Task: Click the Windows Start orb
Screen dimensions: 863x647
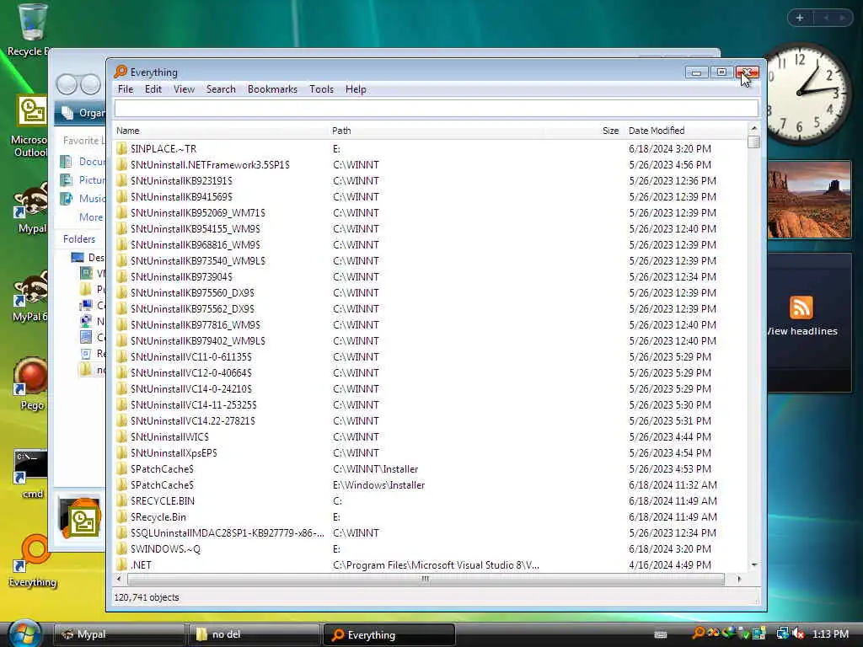Action: coord(24,634)
